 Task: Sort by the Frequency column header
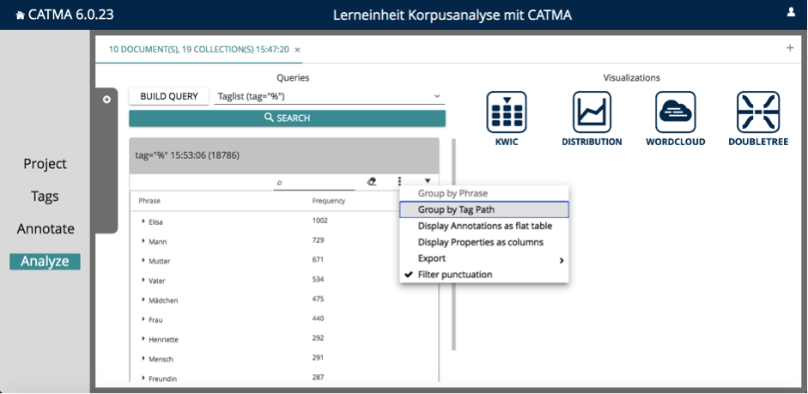328,201
